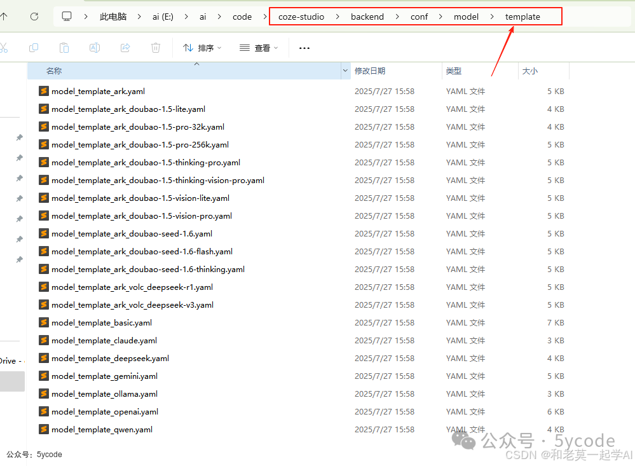Click the Paste clipboard toolbar icon
Screen dimensions: 635x466
click(x=64, y=48)
